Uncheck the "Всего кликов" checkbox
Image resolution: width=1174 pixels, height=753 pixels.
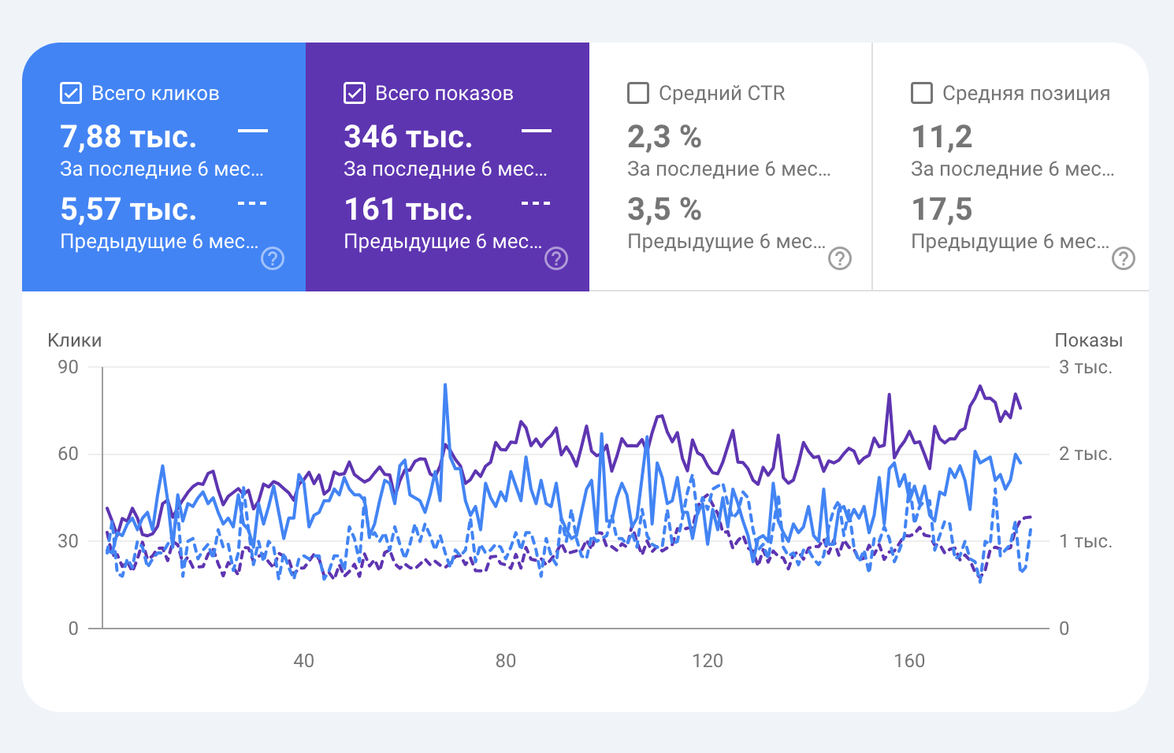point(71,93)
